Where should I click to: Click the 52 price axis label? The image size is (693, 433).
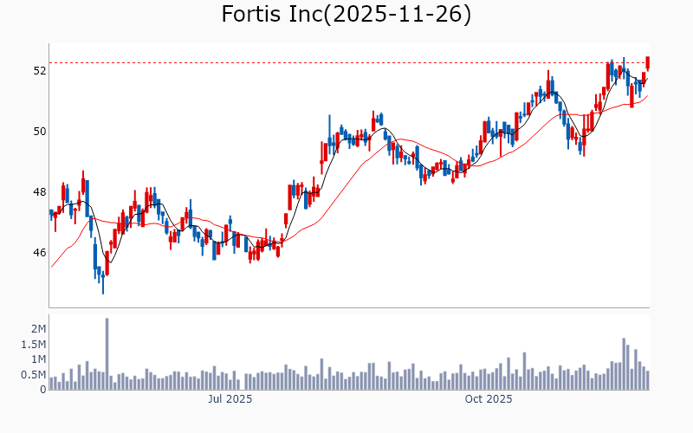point(40,71)
